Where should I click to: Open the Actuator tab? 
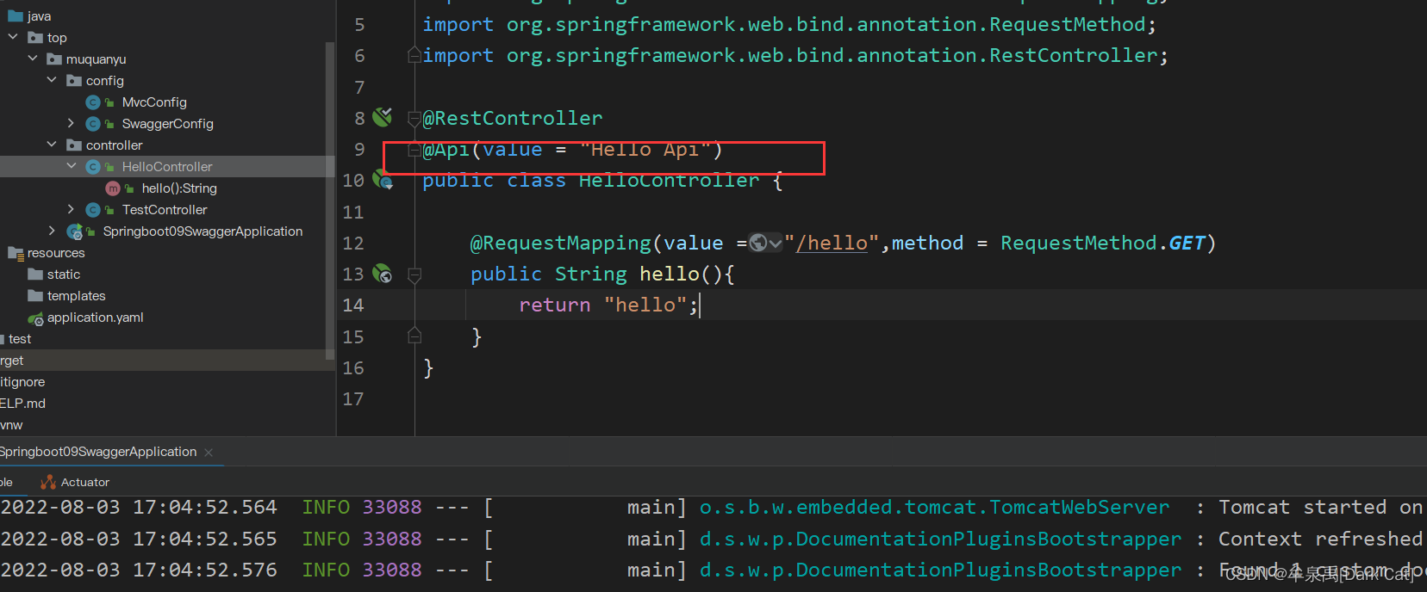click(75, 482)
